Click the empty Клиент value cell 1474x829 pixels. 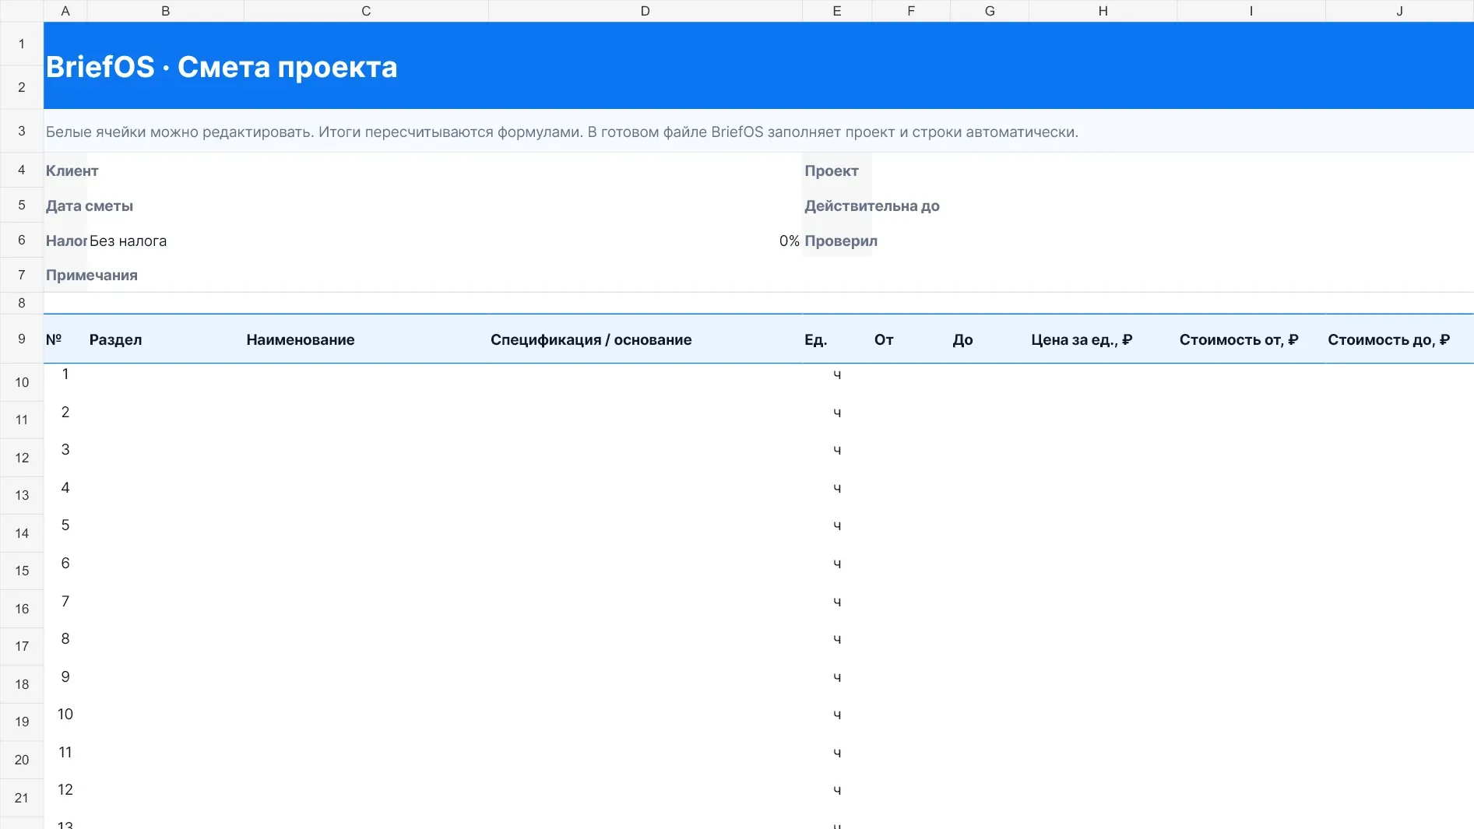pos(445,170)
